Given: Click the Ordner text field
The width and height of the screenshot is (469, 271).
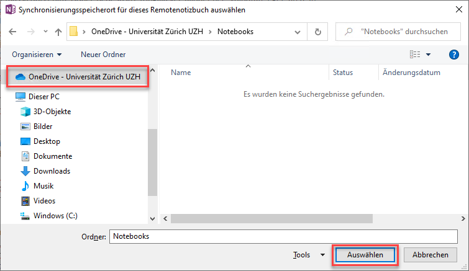Looking at the screenshot, I should 284,236.
